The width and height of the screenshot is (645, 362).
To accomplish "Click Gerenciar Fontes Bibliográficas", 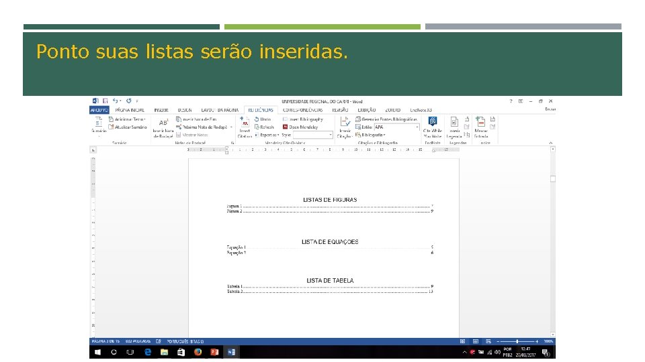I will coord(386,119).
